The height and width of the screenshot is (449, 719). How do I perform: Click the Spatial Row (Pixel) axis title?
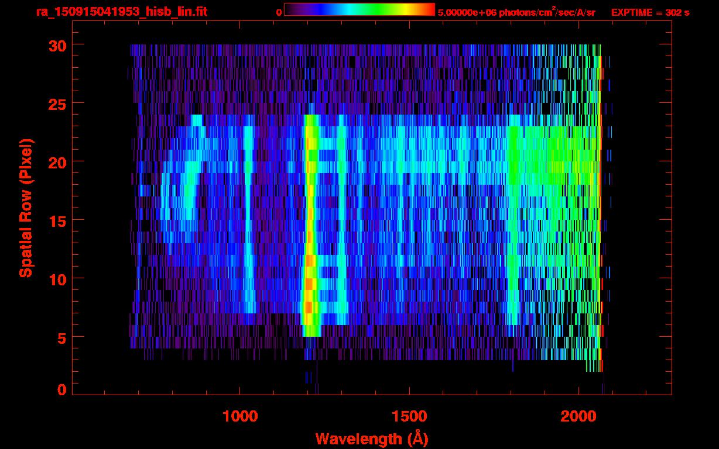(25, 208)
